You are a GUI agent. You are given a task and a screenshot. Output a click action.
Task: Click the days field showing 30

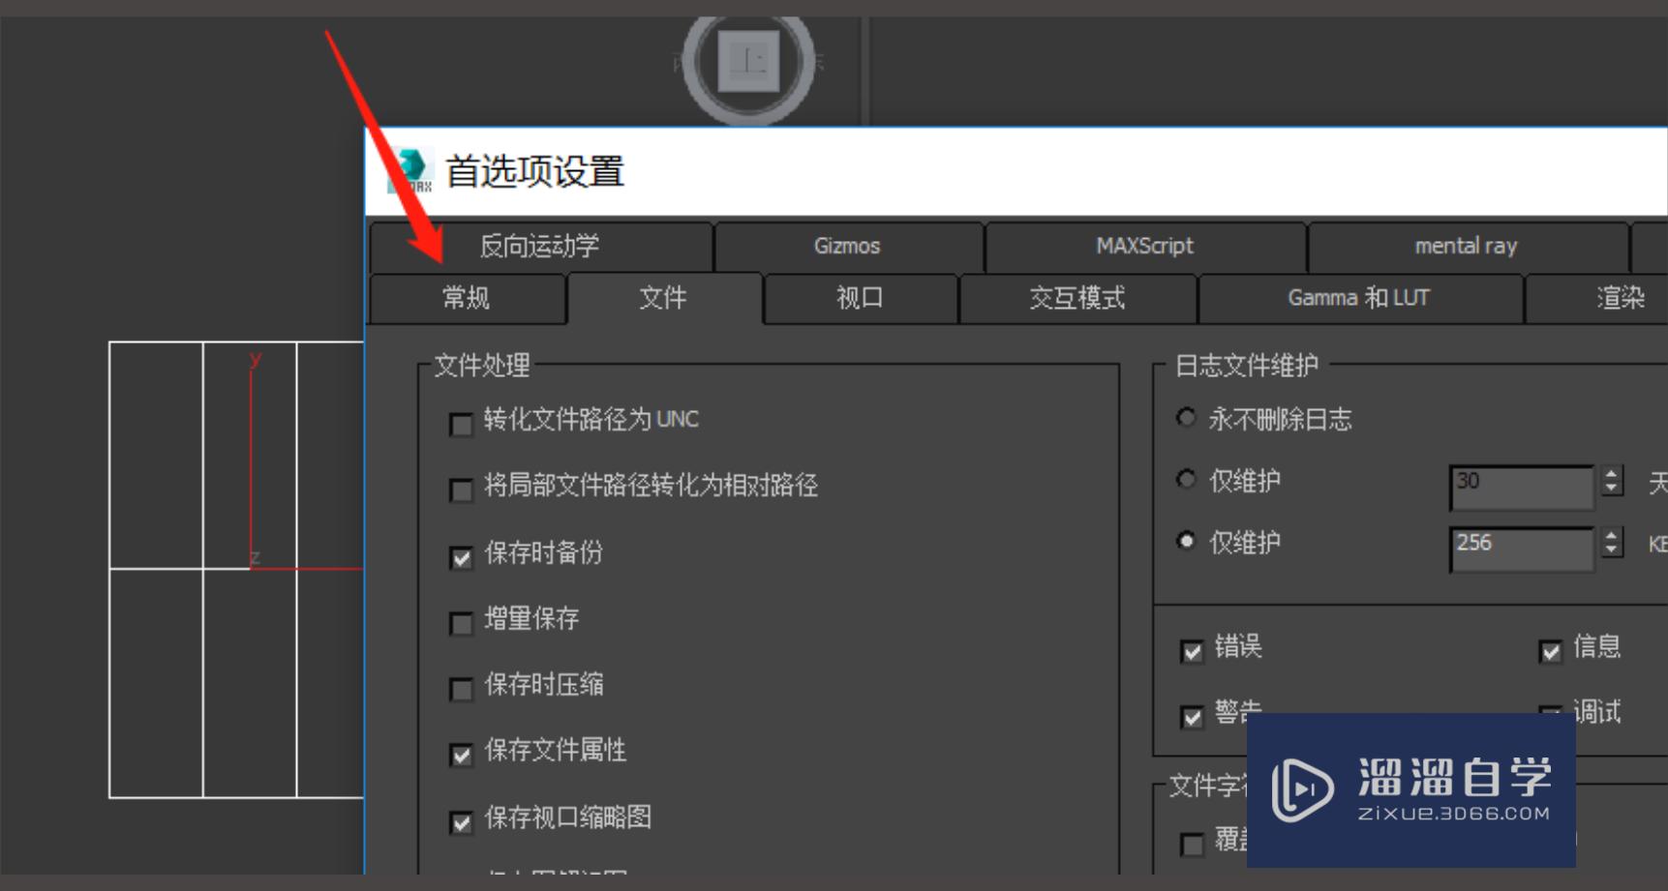[1522, 487]
